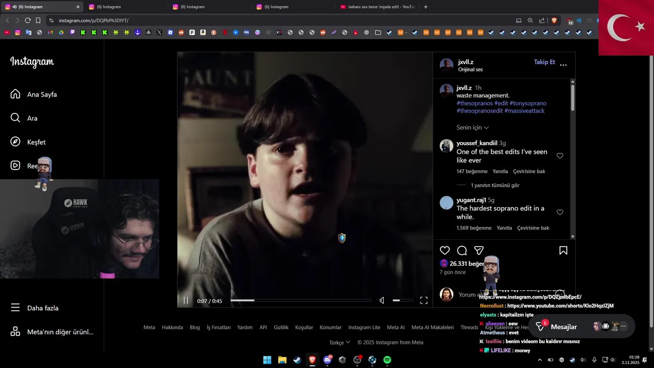Like youssef_kandiil's comment

pyautogui.click(x=560, y=156)
